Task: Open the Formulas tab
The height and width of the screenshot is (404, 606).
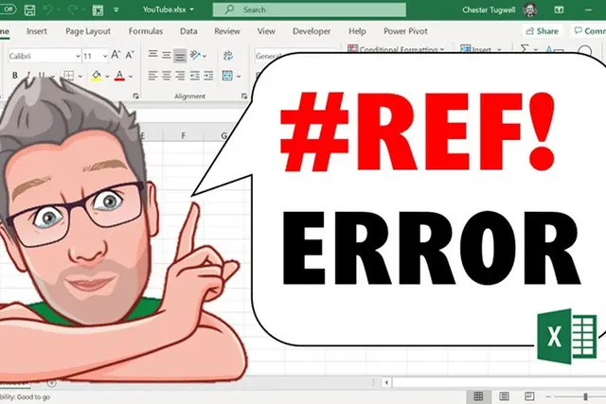Action: coord(145,31)
